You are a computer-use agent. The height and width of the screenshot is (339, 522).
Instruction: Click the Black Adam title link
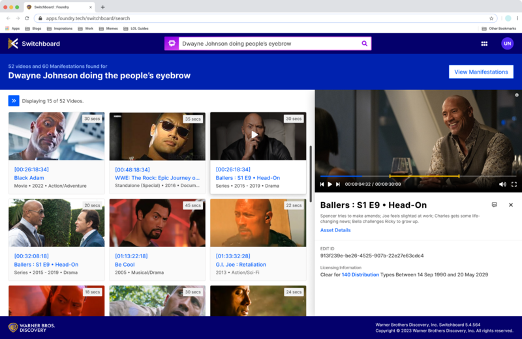(29, 178)
